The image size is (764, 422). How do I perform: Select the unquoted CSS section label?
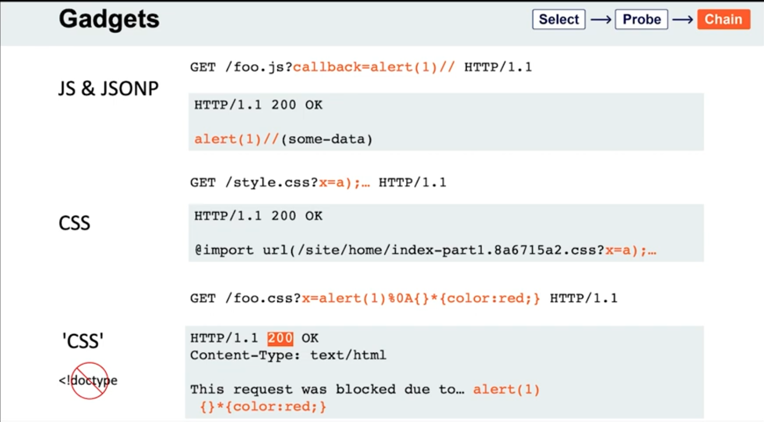[74, 223]
